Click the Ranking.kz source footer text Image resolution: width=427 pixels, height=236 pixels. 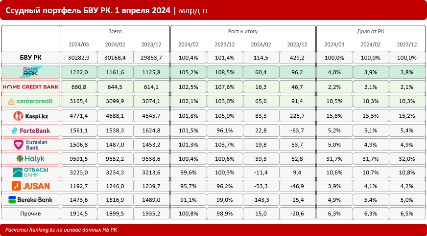click(61, 230)
